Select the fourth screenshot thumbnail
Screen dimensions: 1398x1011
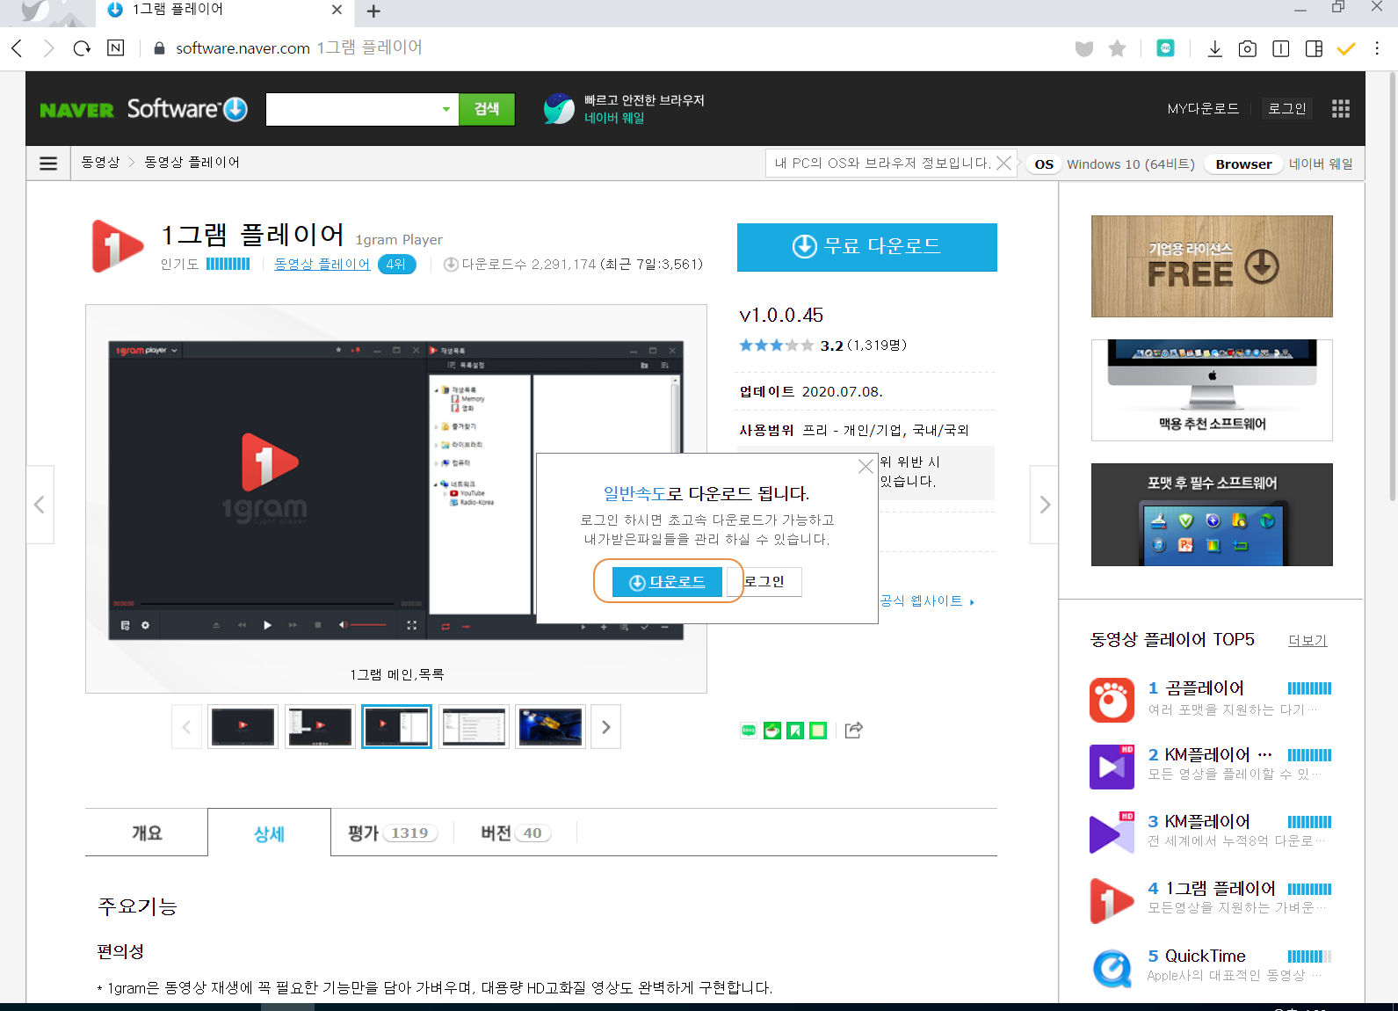[x=474, y=727]
